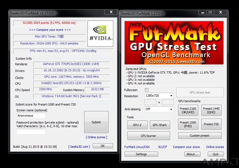This screenshot has width=239, height=168.
Task: Open the SLI/CF link
Action: pyautogui.click(x=163, y=147)
